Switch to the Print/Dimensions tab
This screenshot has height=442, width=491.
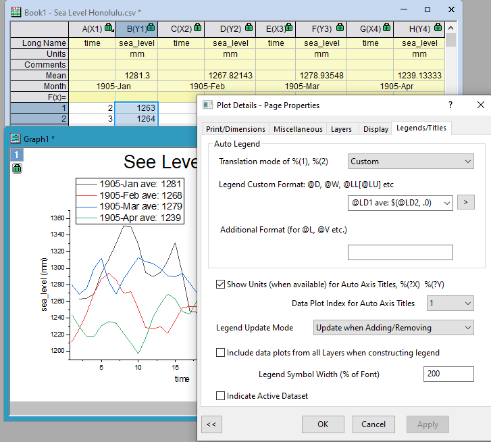click(x=236, y=129)
